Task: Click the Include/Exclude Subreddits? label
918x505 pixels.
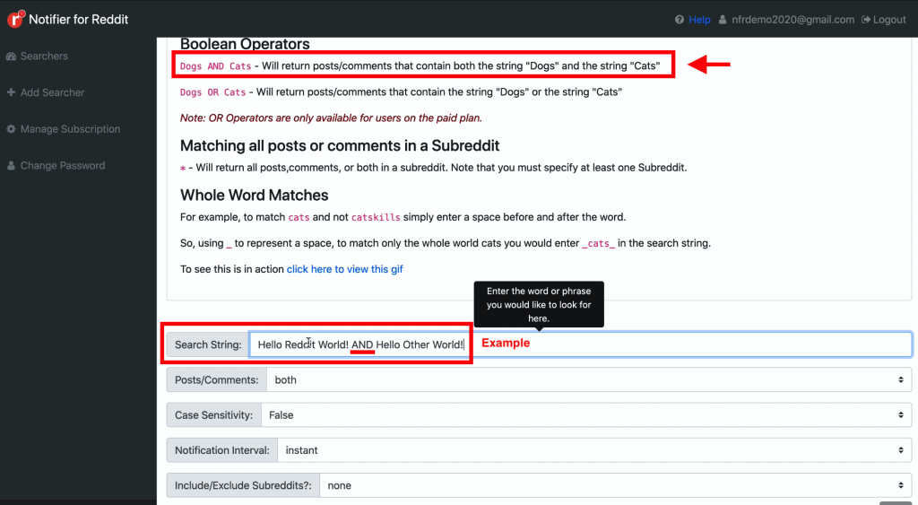Action: [x=243, y=485]
